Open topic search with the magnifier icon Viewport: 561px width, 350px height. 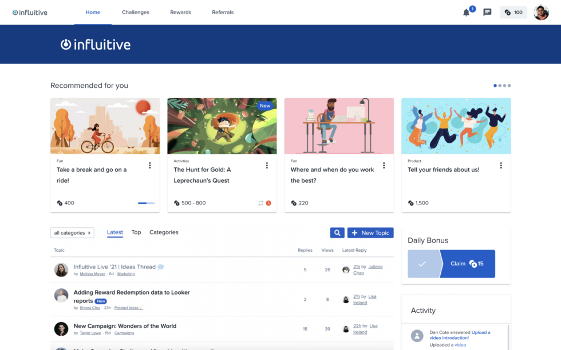coord(337,232)
